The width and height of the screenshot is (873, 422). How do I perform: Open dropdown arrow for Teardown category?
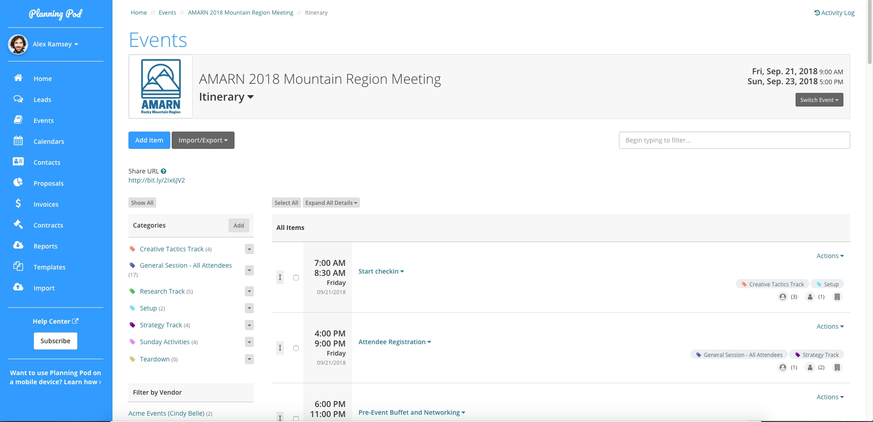click(x=249, y=359)
